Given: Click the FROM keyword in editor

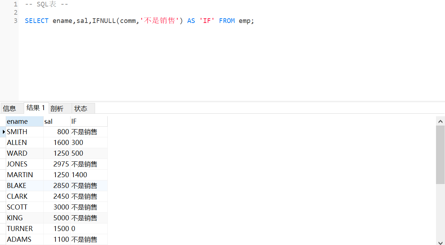Looking at the screenshot, I should pos(227,21).
